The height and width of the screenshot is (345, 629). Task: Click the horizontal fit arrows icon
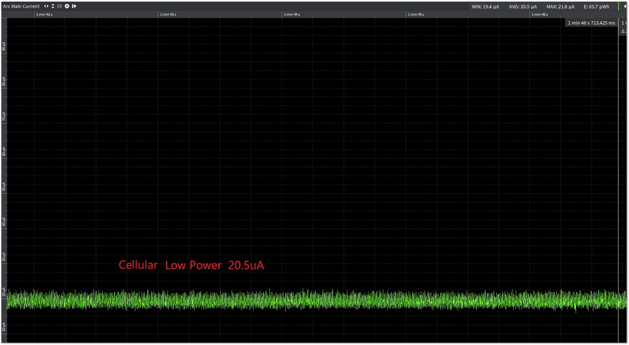click(46, 6)
